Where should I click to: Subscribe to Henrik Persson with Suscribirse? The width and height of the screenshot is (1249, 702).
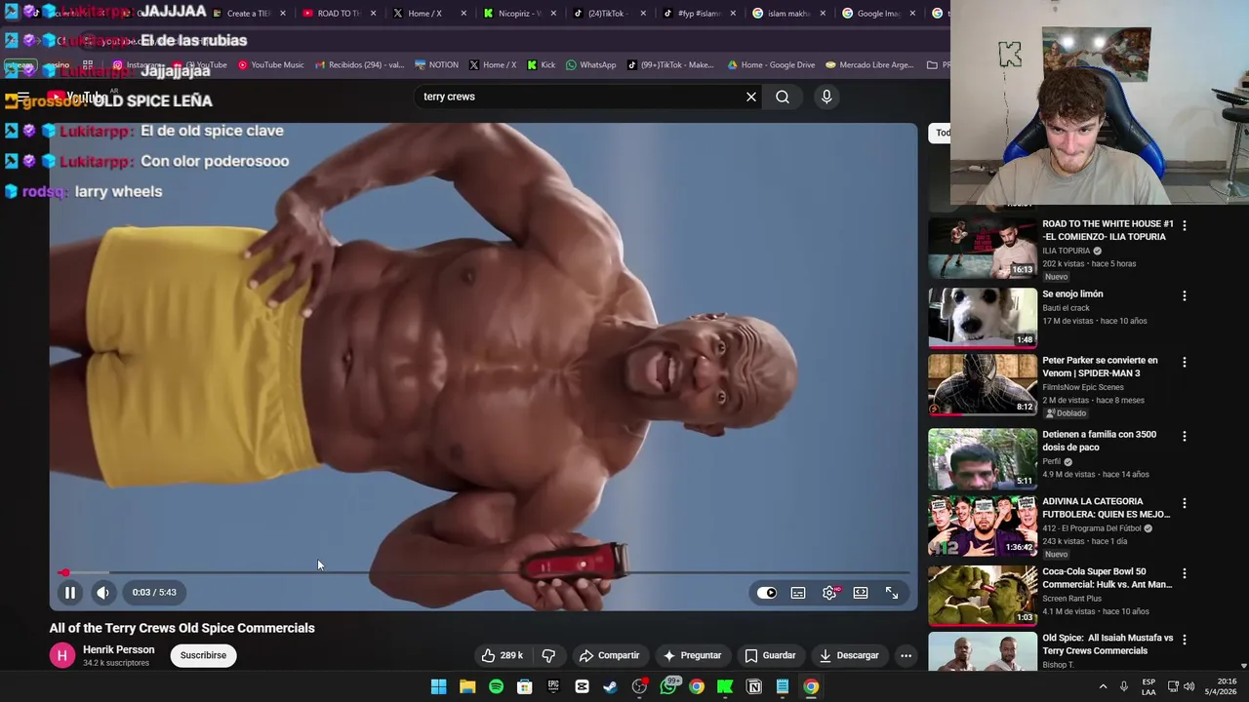[203, 655]
